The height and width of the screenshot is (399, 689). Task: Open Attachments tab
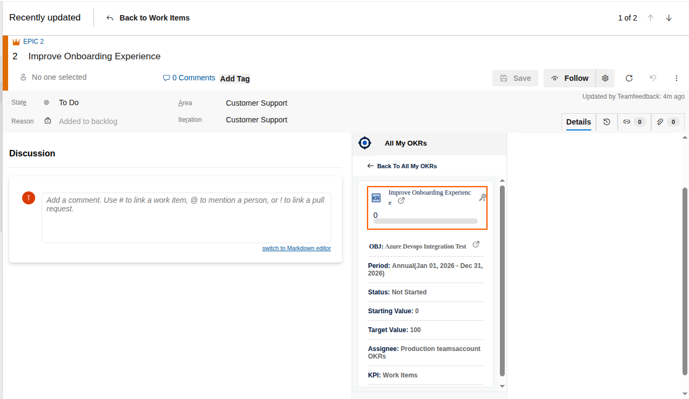[x=668, y=122]
